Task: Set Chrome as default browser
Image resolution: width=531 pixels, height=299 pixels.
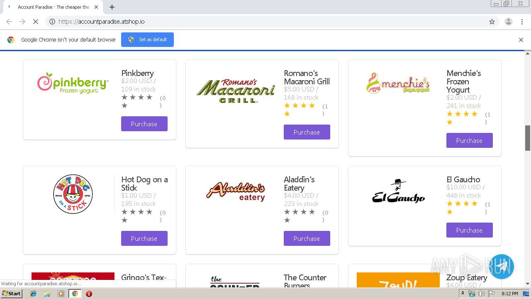Action: click(x=147, y=39)
